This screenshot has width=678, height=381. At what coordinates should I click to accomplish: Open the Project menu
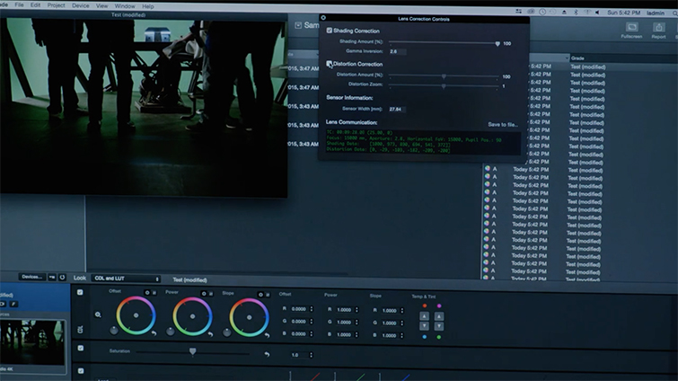pos(56,5)
